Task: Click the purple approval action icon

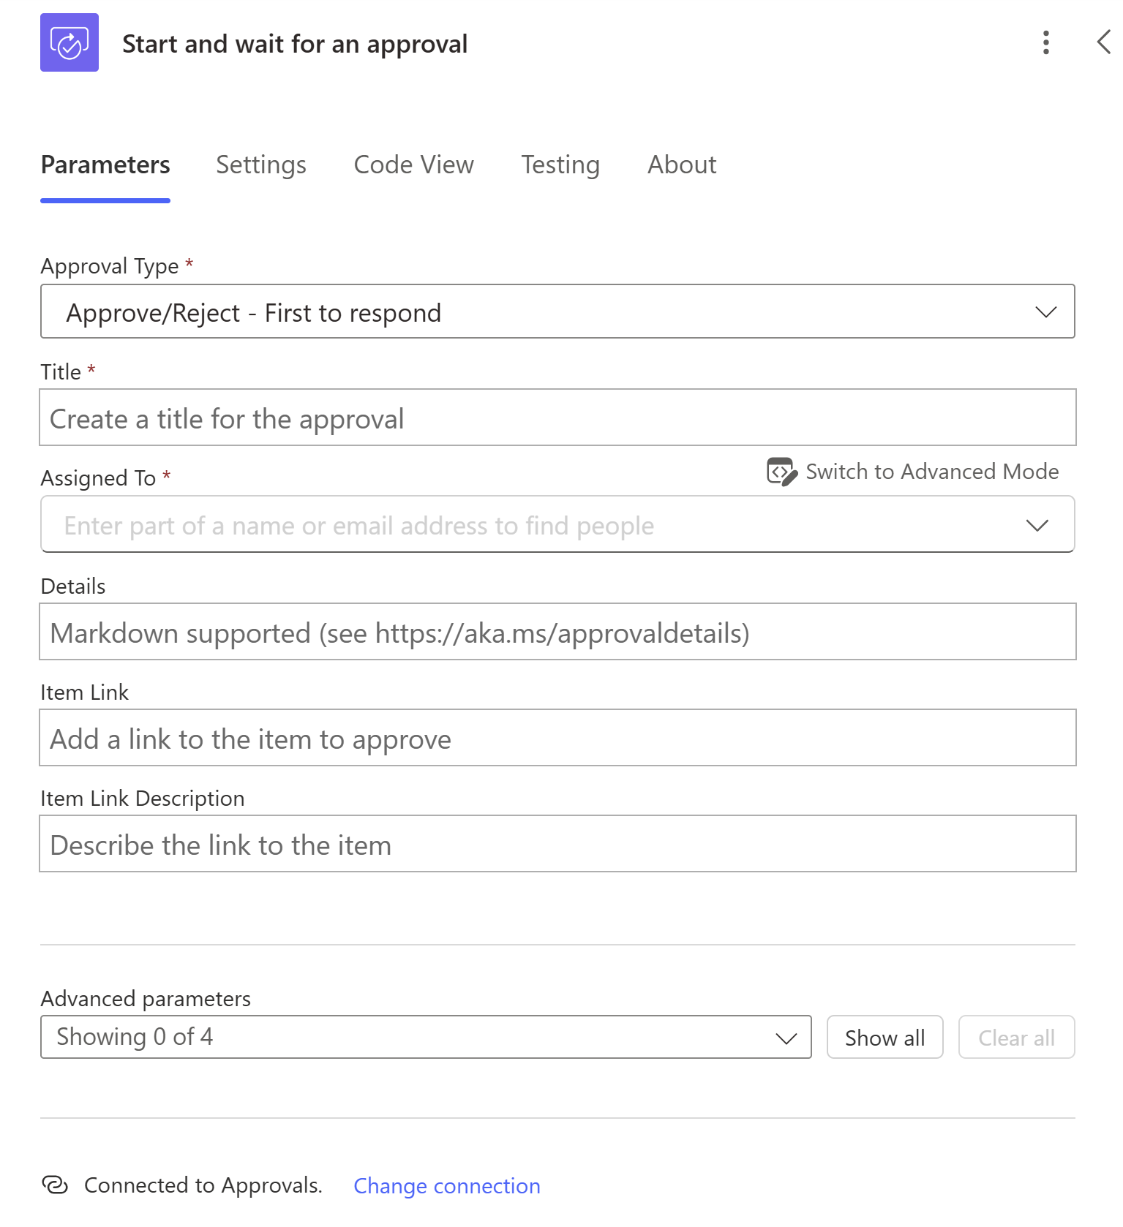Action: click(x=70, y=42)
